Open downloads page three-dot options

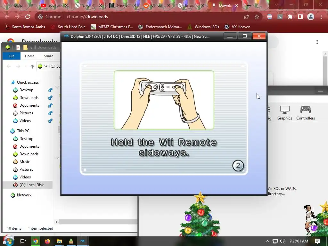[317, 42]
